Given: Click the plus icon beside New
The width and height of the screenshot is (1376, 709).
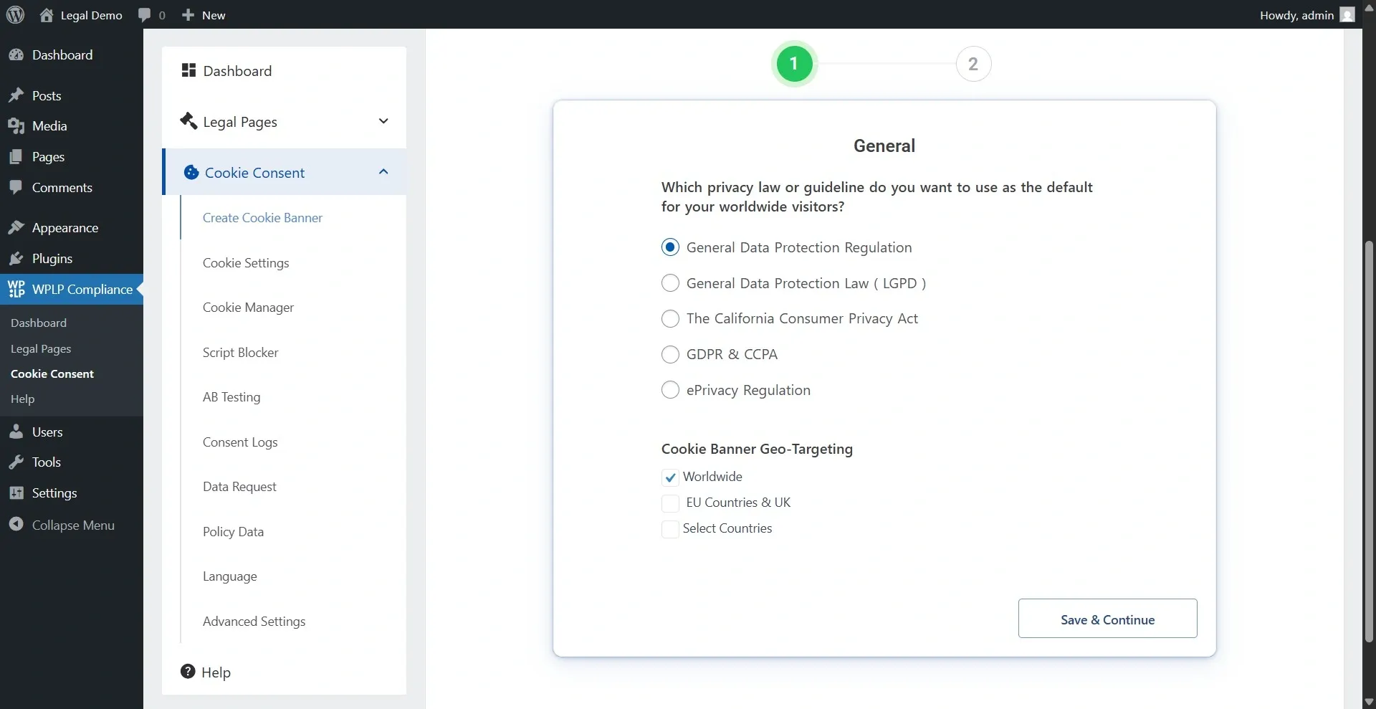Looking at the screenshot, I should [188, 14].
